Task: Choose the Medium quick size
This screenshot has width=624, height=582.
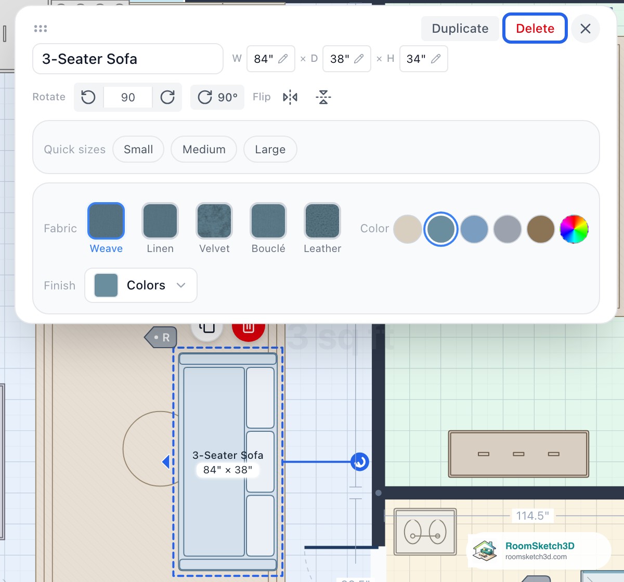Action: [x=204, y=150]
